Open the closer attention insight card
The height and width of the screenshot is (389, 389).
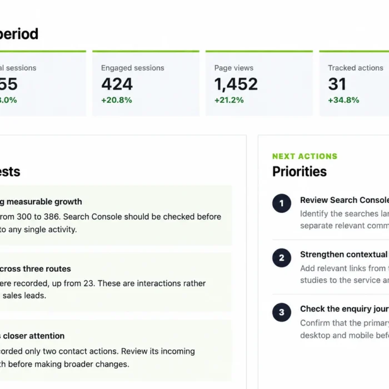coord(116,350)
